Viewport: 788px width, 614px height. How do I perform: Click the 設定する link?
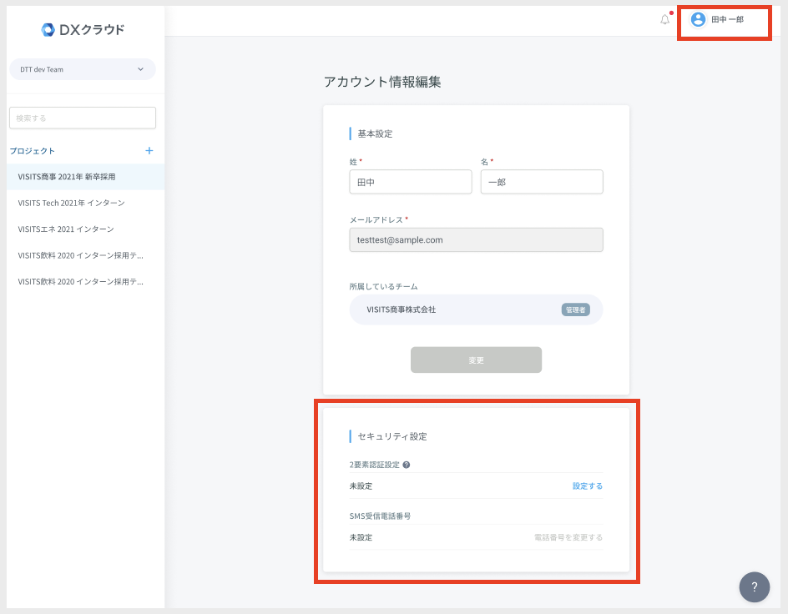click(x=588, y=486)
